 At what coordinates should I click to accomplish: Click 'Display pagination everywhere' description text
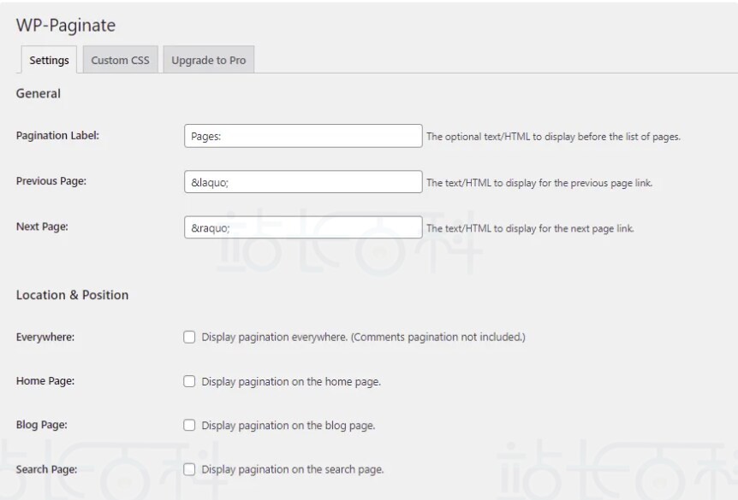point(363,337)
